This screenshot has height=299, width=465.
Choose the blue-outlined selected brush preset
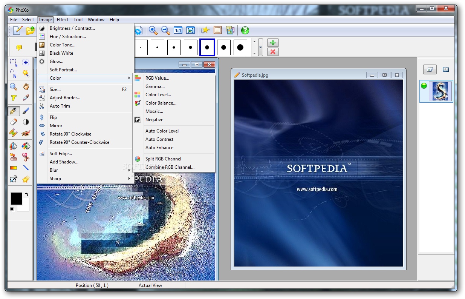207,48
